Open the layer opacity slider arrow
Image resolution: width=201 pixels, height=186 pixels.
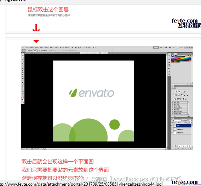192,120
